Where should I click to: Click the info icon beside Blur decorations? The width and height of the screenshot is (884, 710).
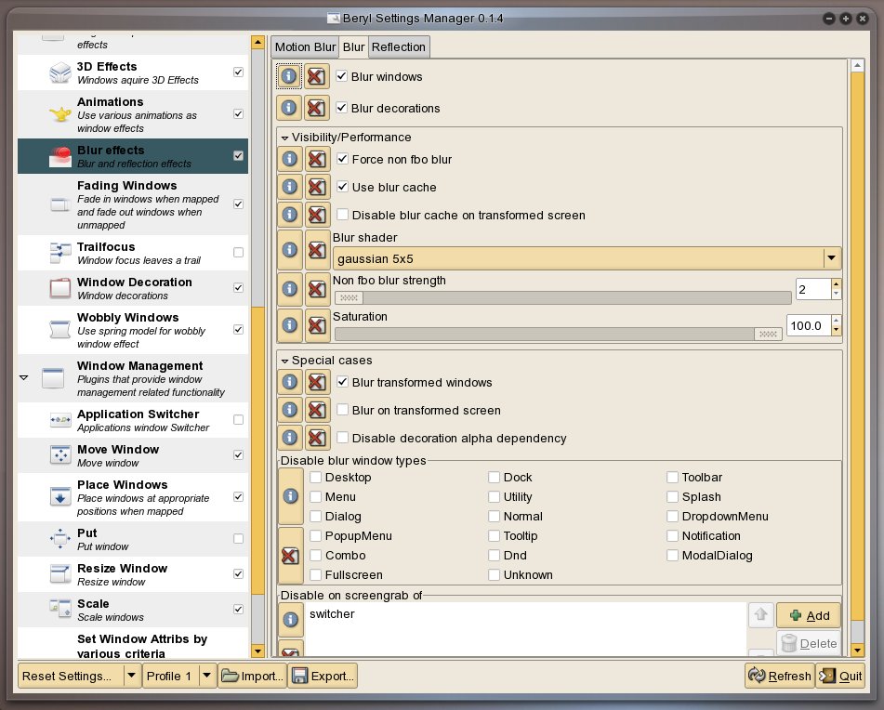[x=289, y=108]
